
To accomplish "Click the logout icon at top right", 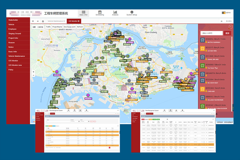I will (227, 21).
